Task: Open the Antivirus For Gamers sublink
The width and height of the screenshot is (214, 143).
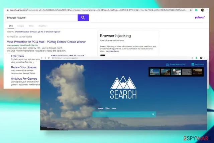Action: (x=24, y=79)
